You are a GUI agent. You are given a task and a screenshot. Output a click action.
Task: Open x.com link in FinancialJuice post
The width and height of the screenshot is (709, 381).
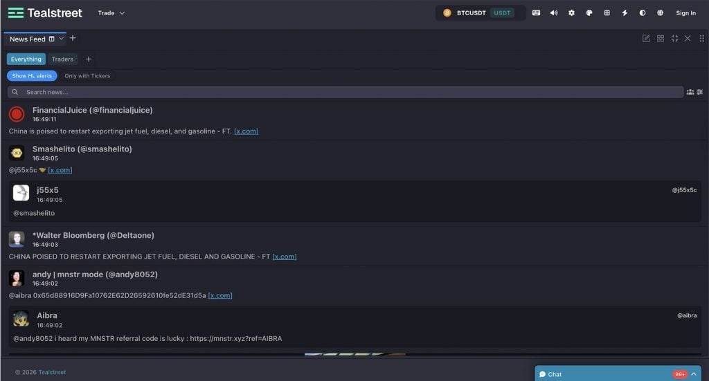pos(246,131)
